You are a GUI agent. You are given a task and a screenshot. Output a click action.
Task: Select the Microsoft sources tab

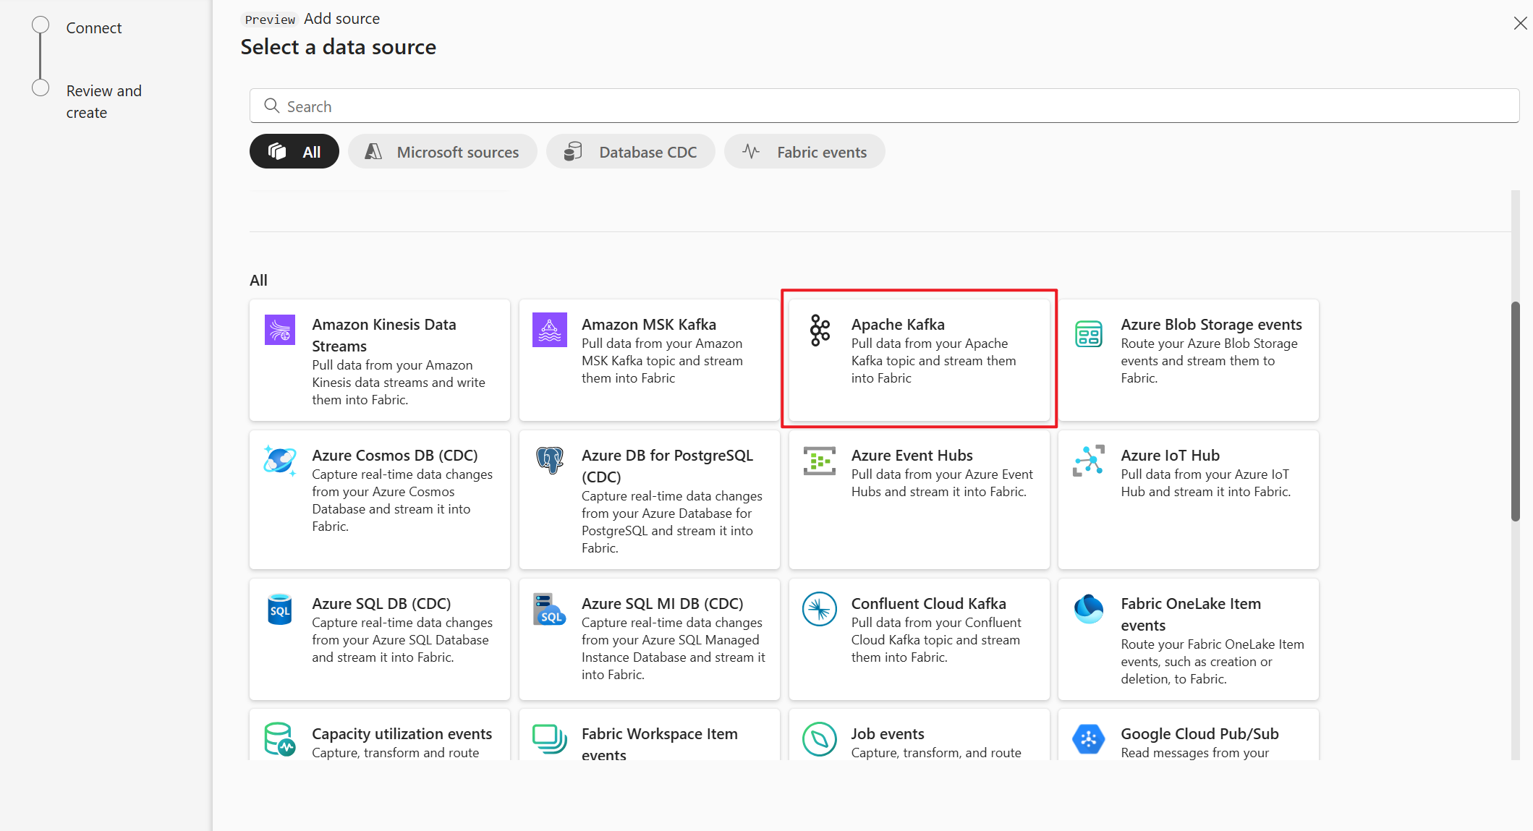coord(442,151)
